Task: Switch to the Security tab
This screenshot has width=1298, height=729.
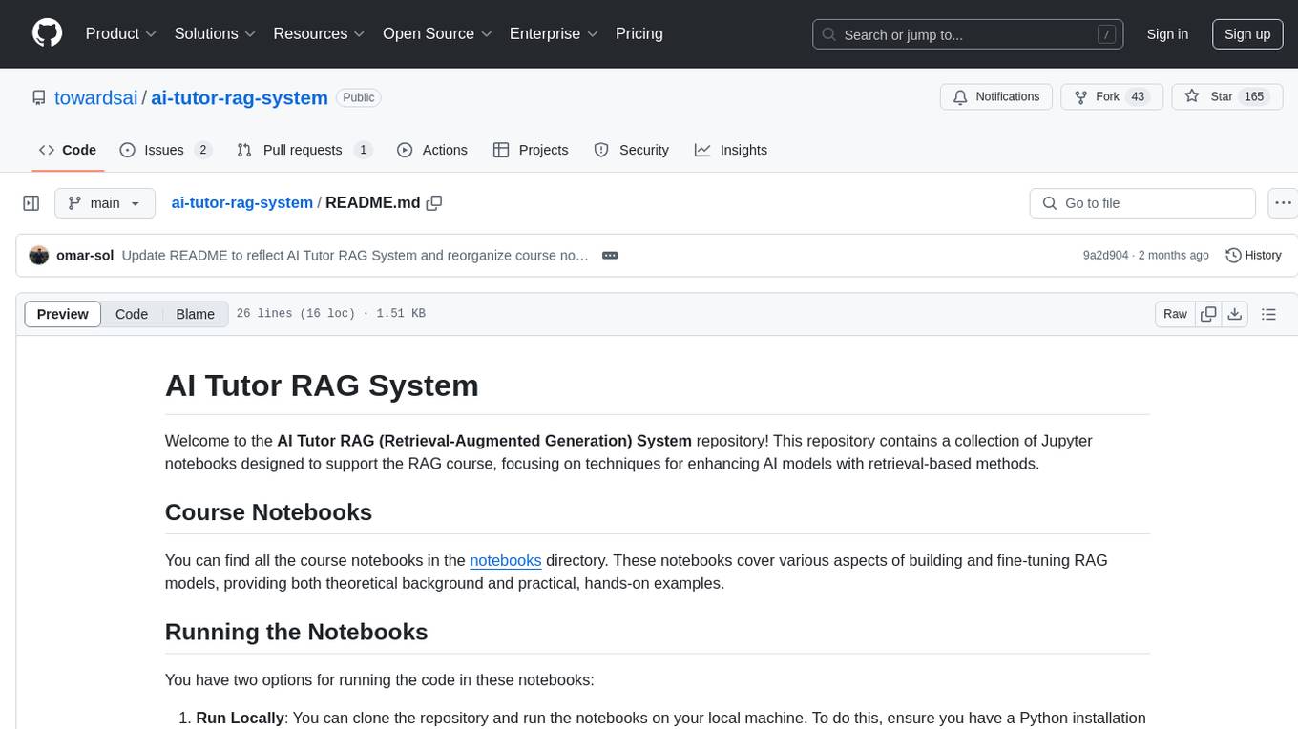Action: 632,150
